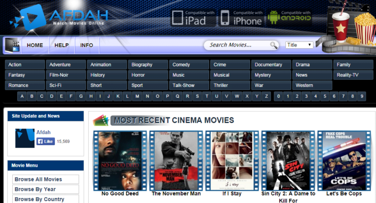Open the INFO menu tab
The width and height of the screenshot is (376, 203).
87,45
